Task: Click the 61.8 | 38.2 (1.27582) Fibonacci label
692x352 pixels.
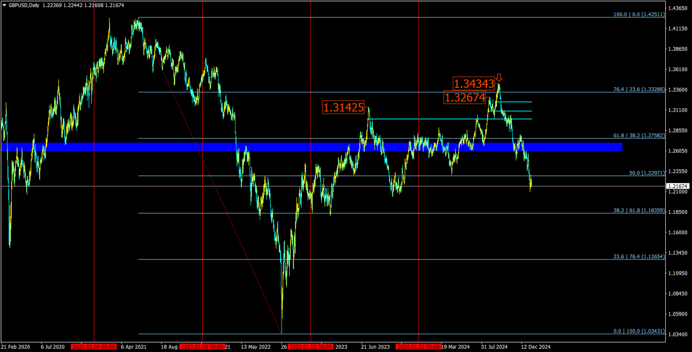Action: 639,136
